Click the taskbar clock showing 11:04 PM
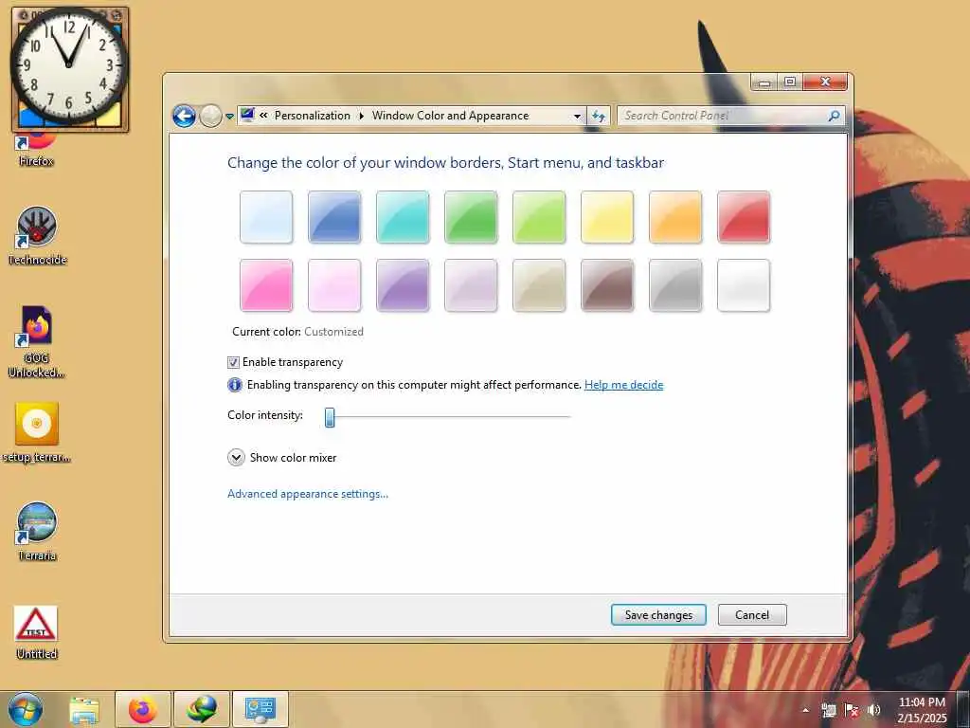970x728 pixels. click(922, 710)
